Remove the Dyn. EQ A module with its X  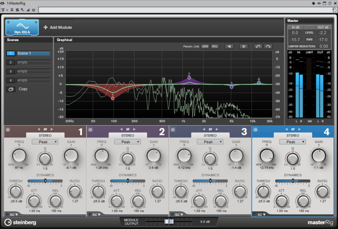36,22
